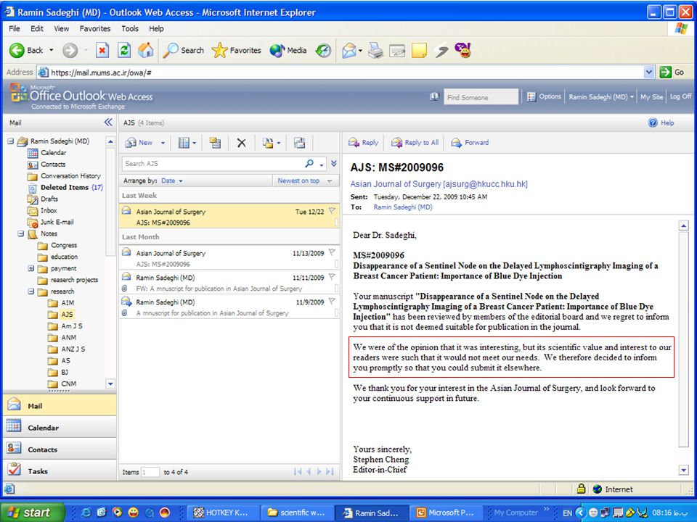Switch to the Tasks module
697x522 pixels.
60,471
